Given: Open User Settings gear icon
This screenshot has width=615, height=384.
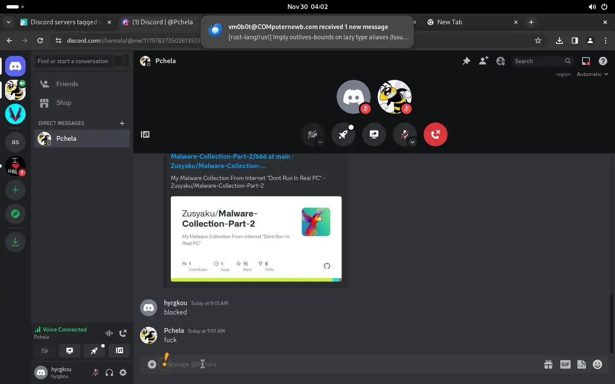Looking at the screenshot, I should 123,372.
